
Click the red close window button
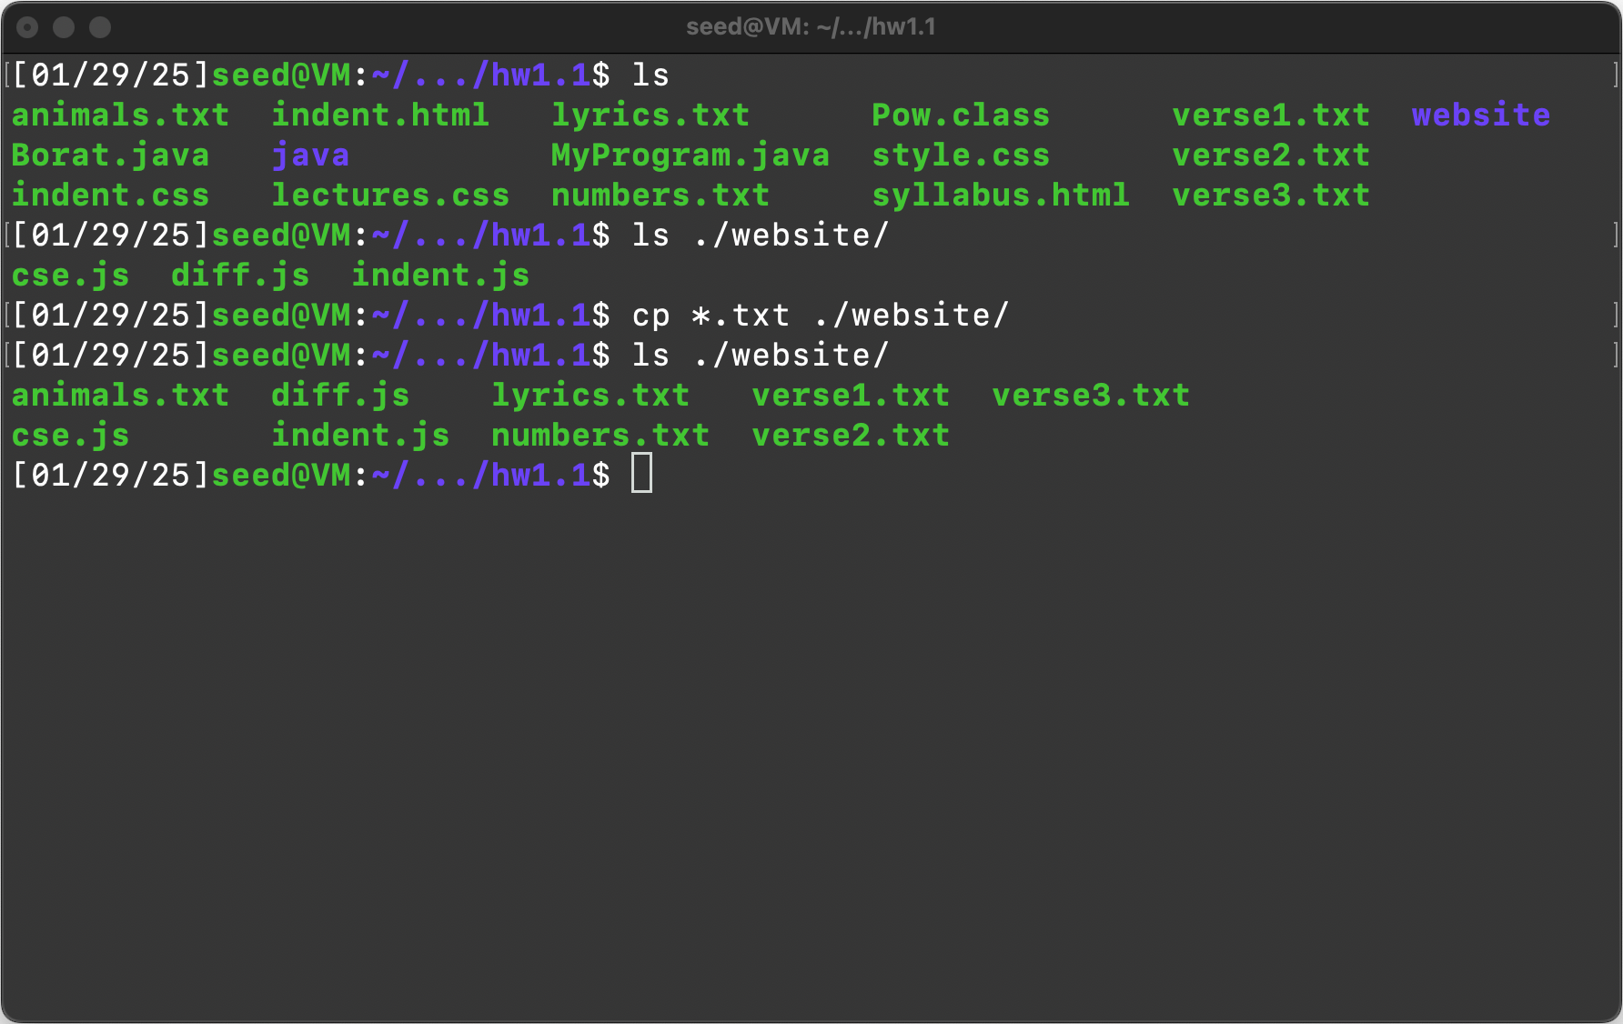[x=28, y=27]
